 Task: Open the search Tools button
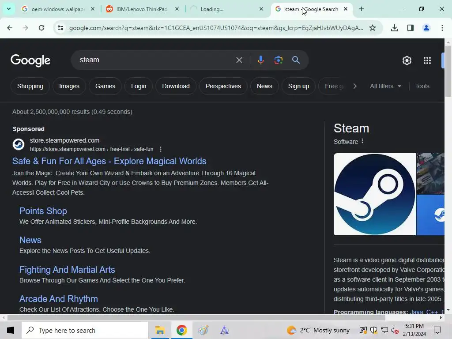pos(422,86)
